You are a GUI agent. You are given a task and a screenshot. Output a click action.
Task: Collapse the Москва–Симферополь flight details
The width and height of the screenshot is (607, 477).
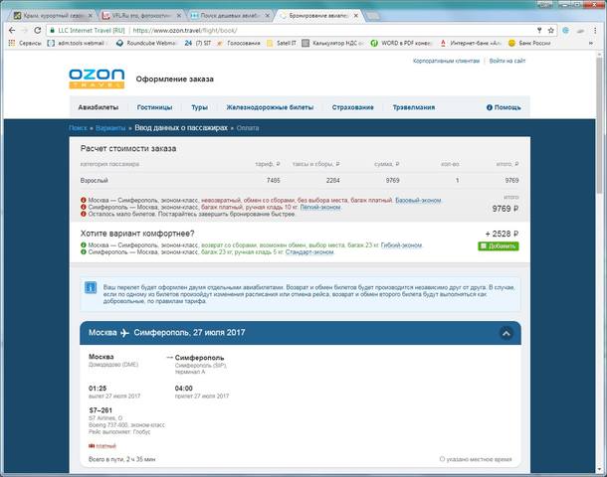(506, 333)
